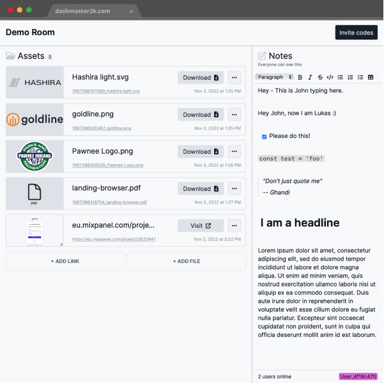Click the PDF file icon thumbnail

35,193
